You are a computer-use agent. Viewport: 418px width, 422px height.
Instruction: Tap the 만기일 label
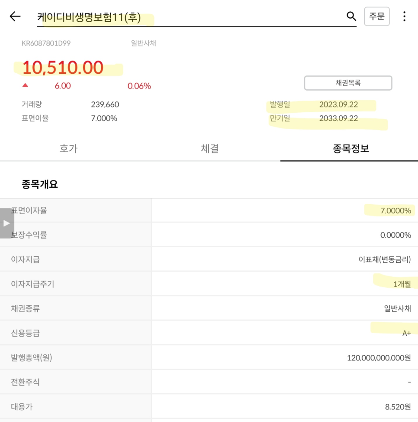coord(280,118)
